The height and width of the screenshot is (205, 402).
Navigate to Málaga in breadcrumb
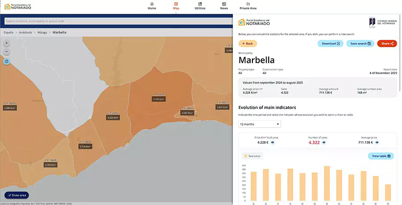pos(42,32)
